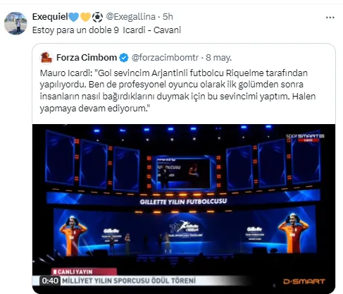Open the three-dot more options menu

tap(330, 18)
